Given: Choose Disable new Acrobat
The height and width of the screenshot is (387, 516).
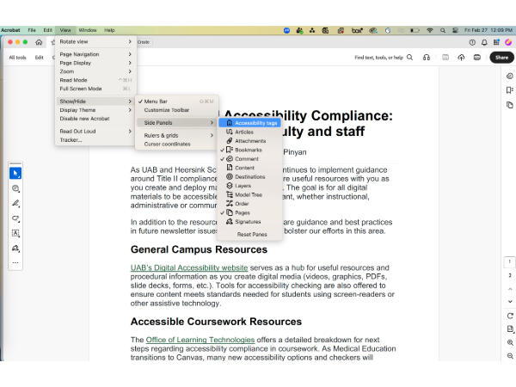Looking at the screenshot, I should point(95,119).
